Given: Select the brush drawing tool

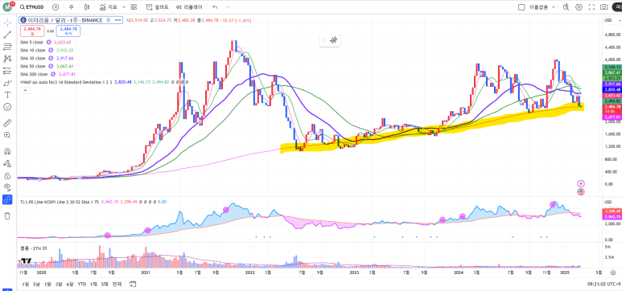Looking at the screenshot, I should click(7, 83).
